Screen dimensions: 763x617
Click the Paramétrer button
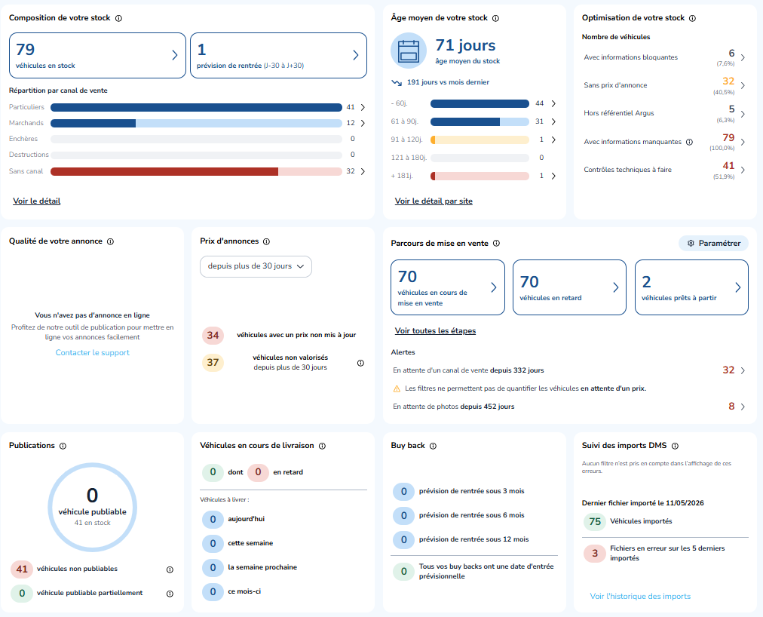point(713,243)
